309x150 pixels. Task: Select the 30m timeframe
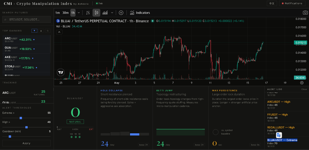point(65,13)
